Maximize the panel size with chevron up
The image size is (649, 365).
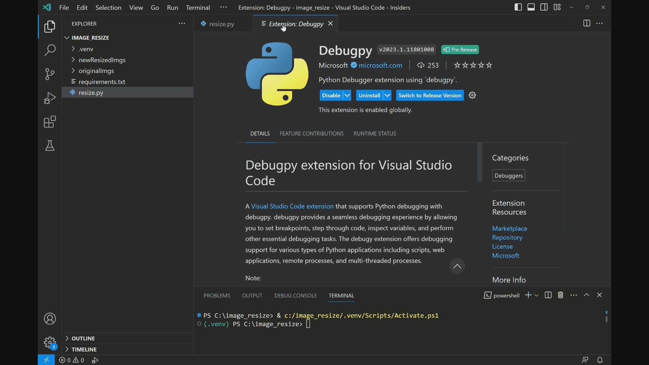(587, 295)
